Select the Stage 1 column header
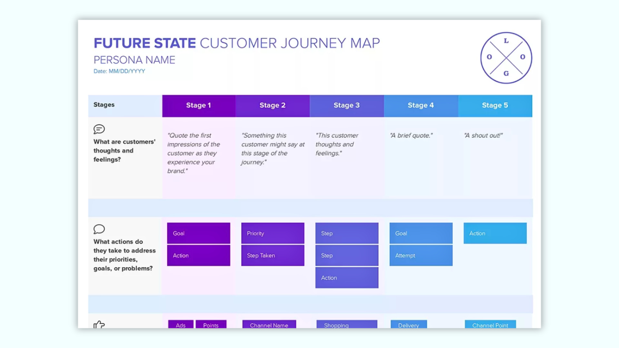The height and width of the screenshot is (348, 619). 199,106
